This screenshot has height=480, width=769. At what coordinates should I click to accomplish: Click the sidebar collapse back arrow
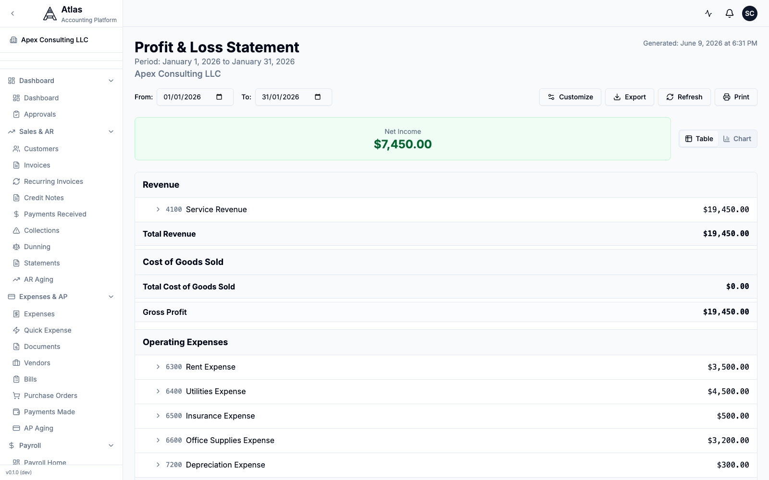click(x=12, y=13)
